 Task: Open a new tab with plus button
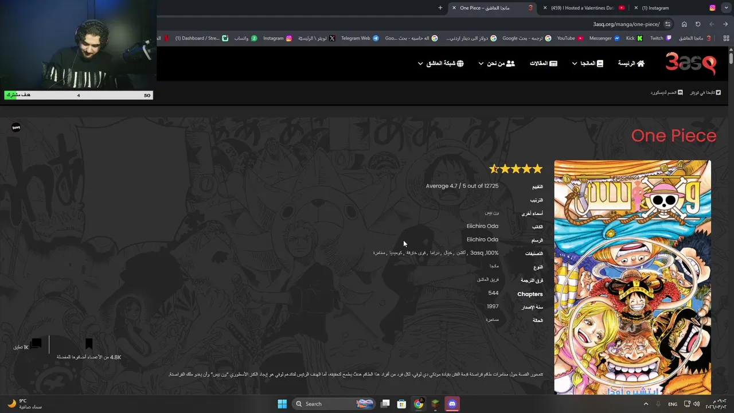coord(440,8)
